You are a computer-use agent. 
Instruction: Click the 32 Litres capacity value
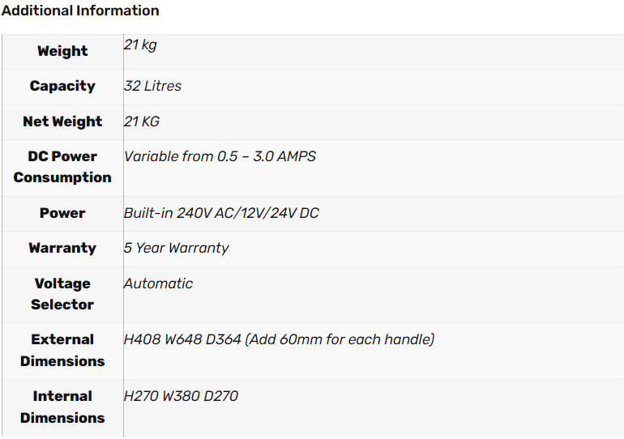[152, 86]
